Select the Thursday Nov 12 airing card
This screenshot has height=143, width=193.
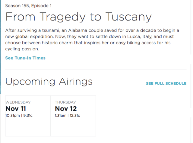click(73, 116)
